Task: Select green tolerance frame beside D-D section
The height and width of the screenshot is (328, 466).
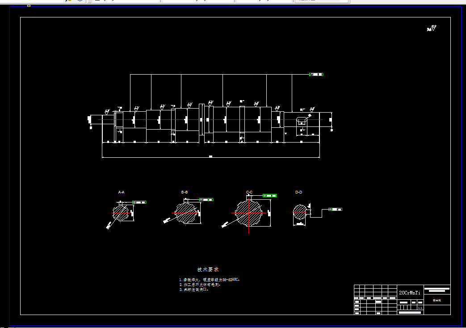Action: 335,209
